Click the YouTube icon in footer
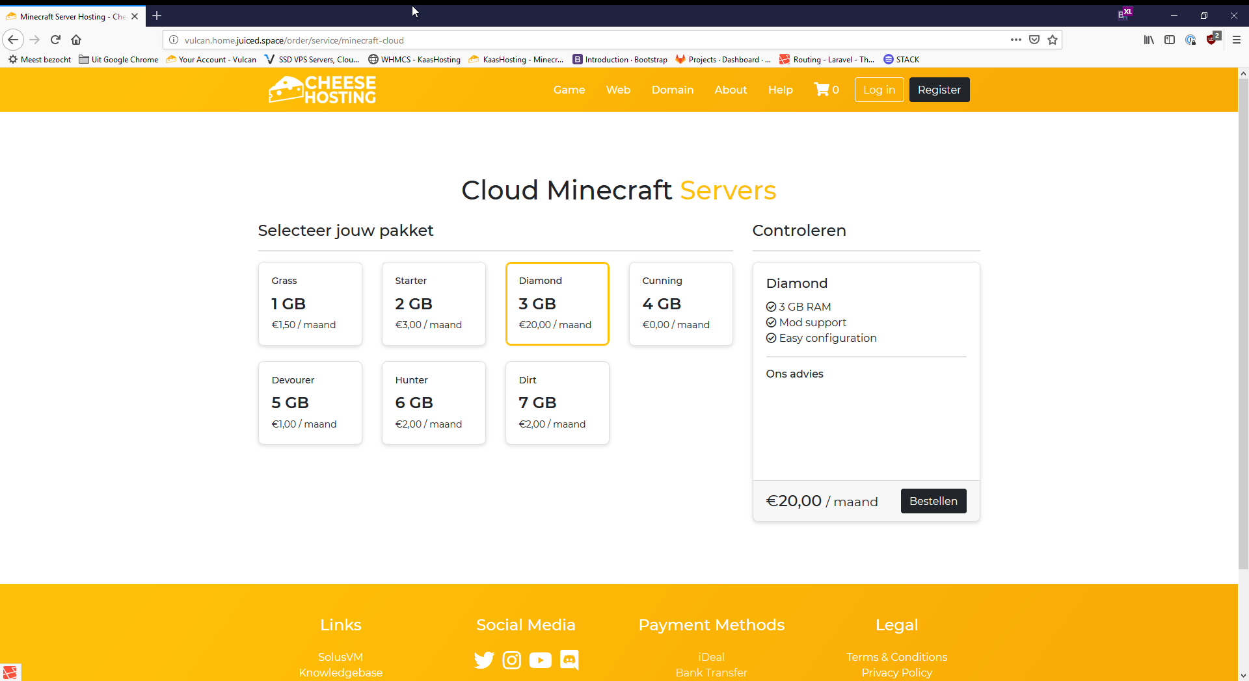This screenshot has width=1249, height=681. click(540, 660)
